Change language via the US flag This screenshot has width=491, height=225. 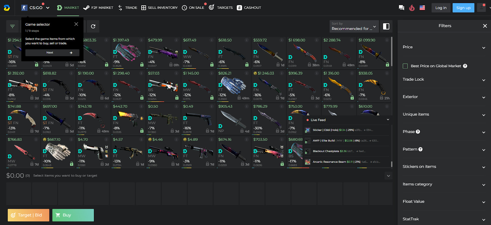[x=422, y=8]
